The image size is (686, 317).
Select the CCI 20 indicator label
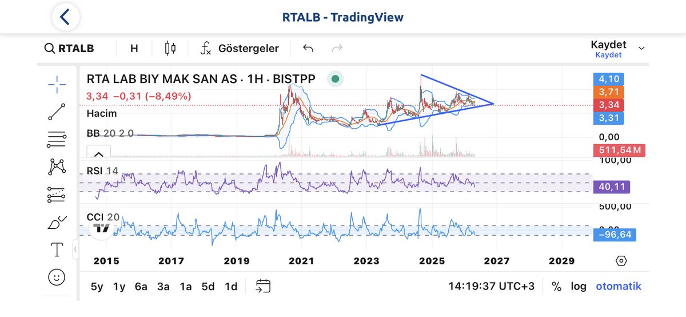[103, 217]
